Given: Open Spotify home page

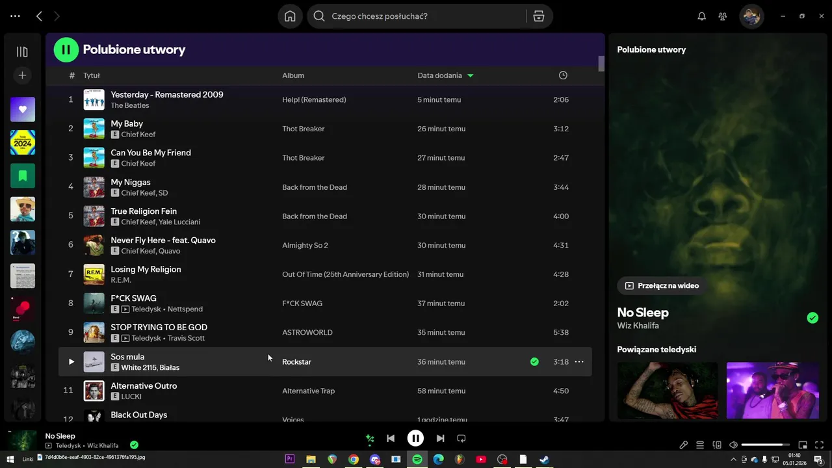Looking at the screenshot, I should [290, 16].
